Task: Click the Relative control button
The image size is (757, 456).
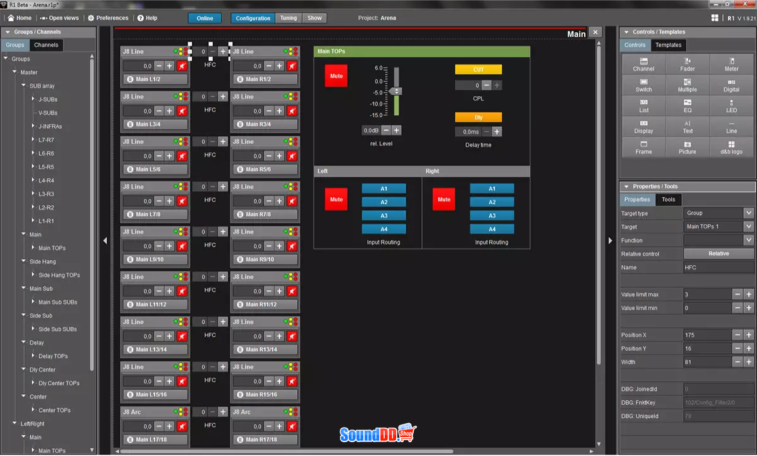Action: 719,254
